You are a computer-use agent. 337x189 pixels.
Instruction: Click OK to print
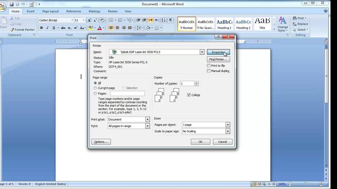(x=200, y=142)
